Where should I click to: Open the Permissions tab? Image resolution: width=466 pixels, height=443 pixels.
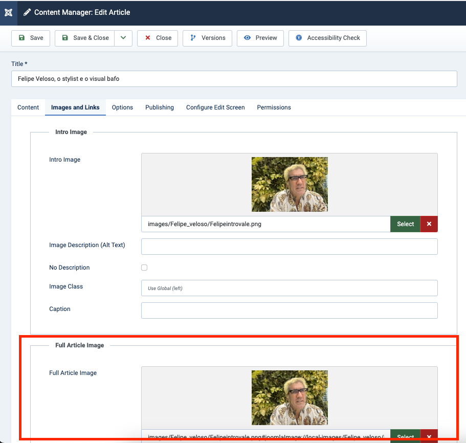(274, 107)
